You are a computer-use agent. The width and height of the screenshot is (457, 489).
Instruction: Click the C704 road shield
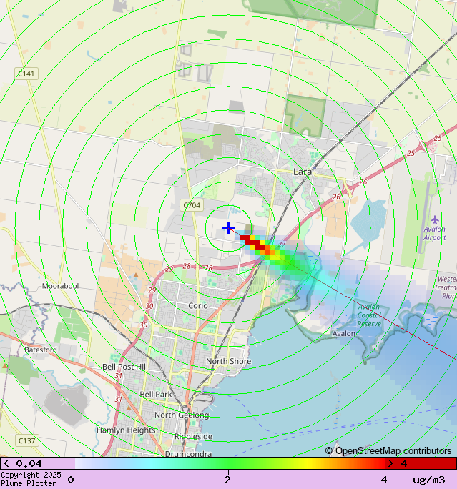(192, 205)
